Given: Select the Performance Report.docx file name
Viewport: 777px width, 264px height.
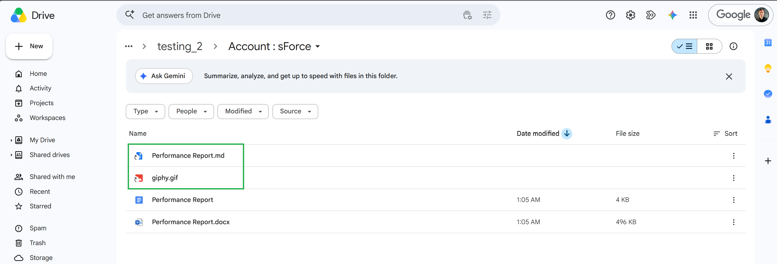Looking at the screenshot, I should coord(191,222).
